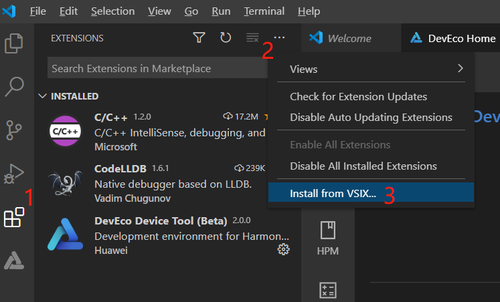The height and width of the screenshot is (302, 500).
Task: Click Disable All Installed Extensions
Action: tap(363, 166)
